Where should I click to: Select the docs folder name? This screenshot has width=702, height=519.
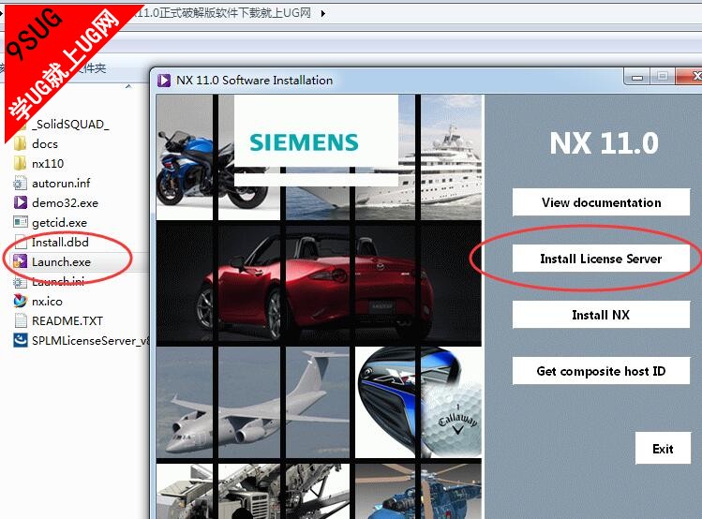45,143
